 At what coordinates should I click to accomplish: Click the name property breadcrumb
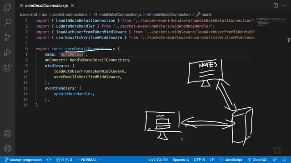pos(204,14)
